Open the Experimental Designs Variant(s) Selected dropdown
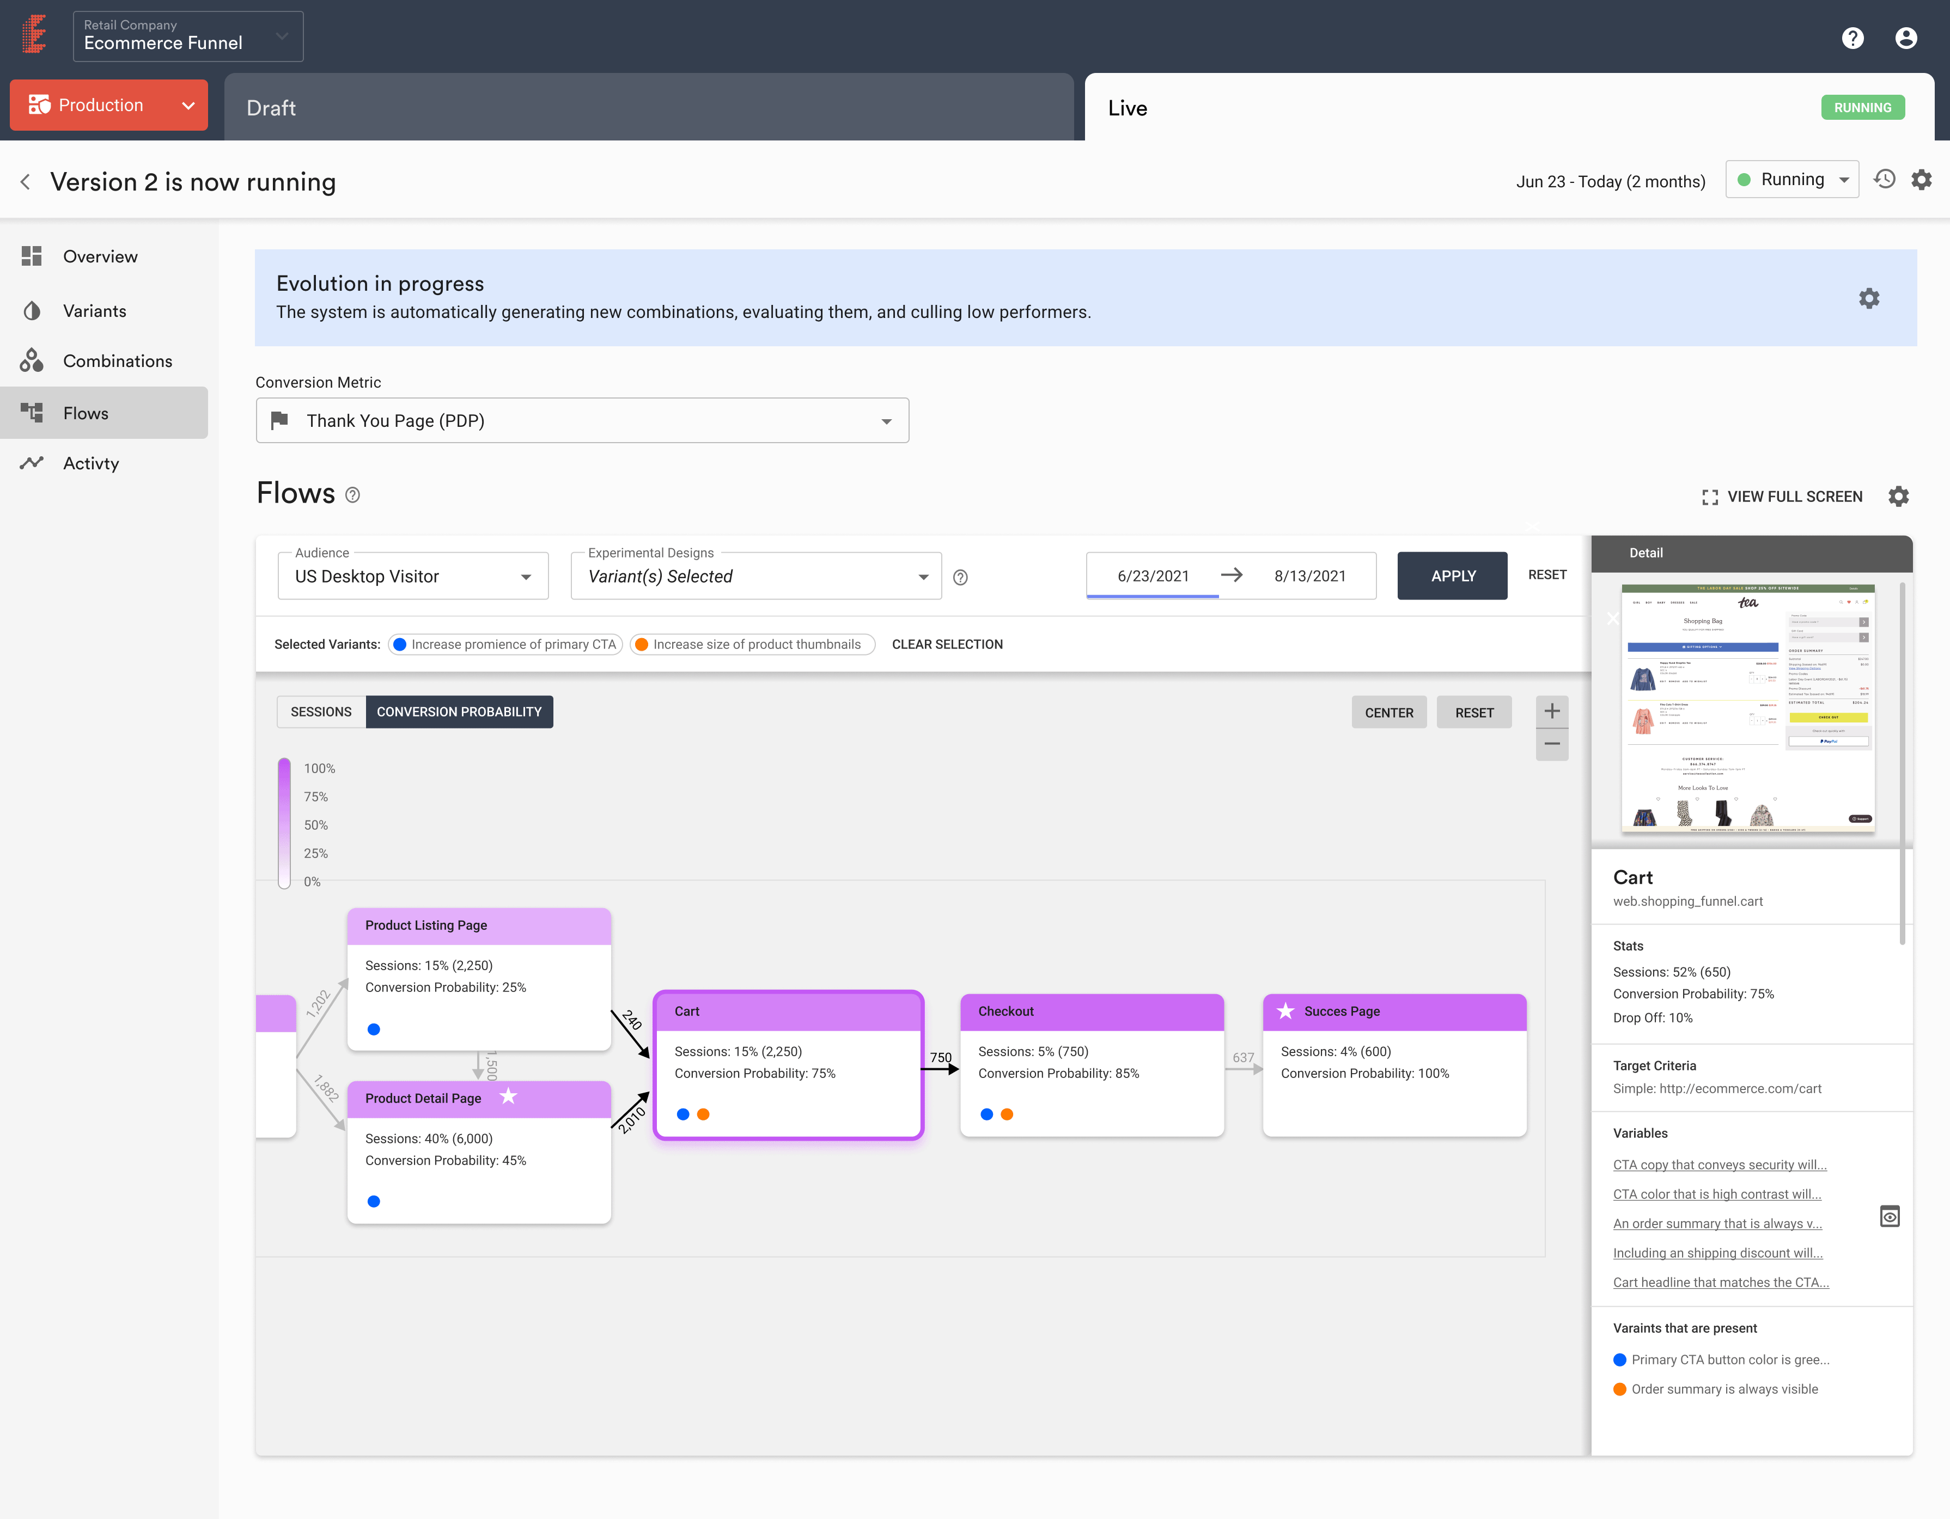Viewport: 1950px width, 1519px height. point(756,575)
